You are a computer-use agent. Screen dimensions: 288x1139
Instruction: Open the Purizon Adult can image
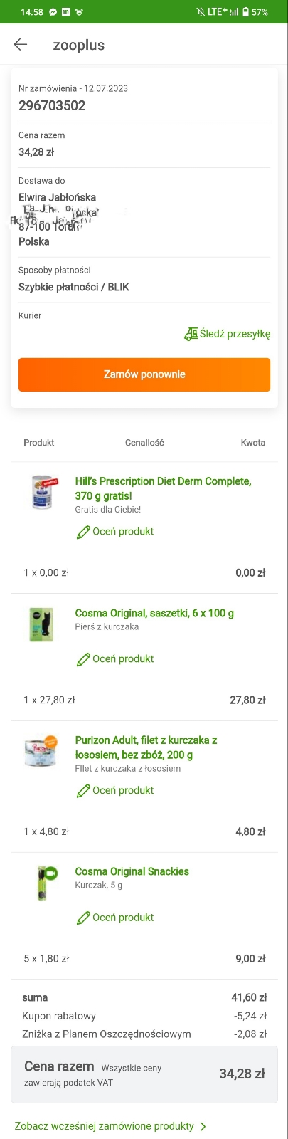tap(40, 752)
